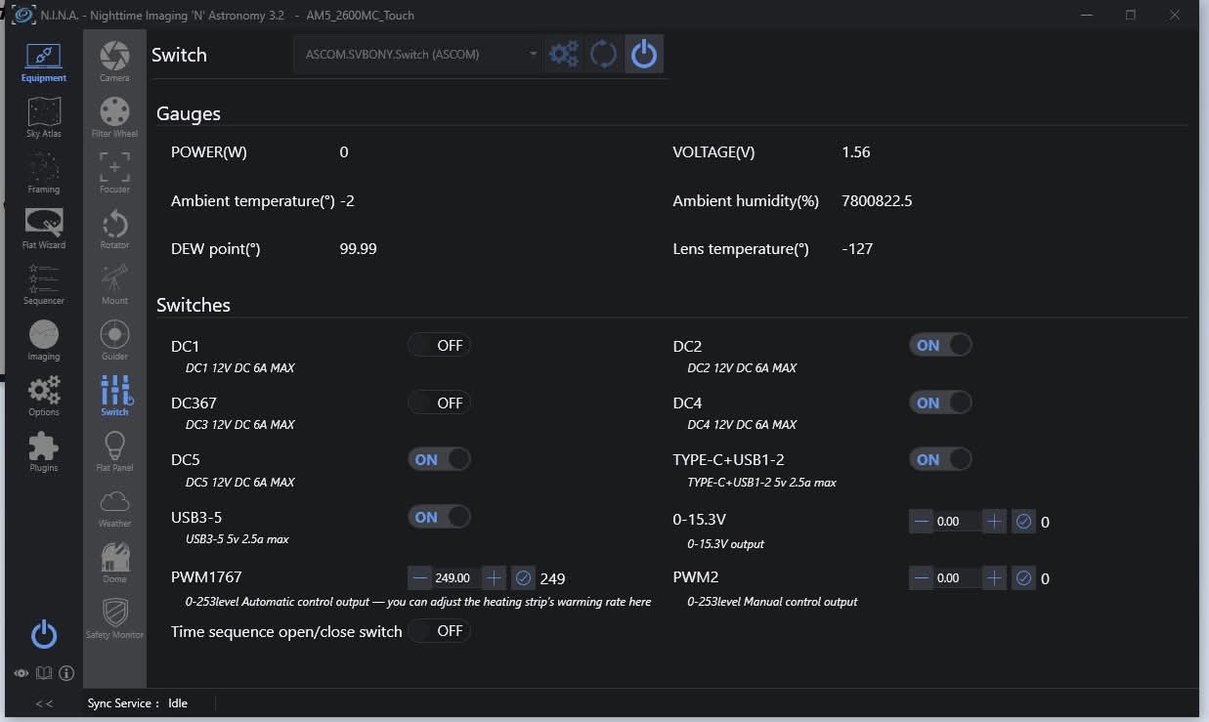
Task: Open the Focuser equipment panel
Action: coord(114,173)
